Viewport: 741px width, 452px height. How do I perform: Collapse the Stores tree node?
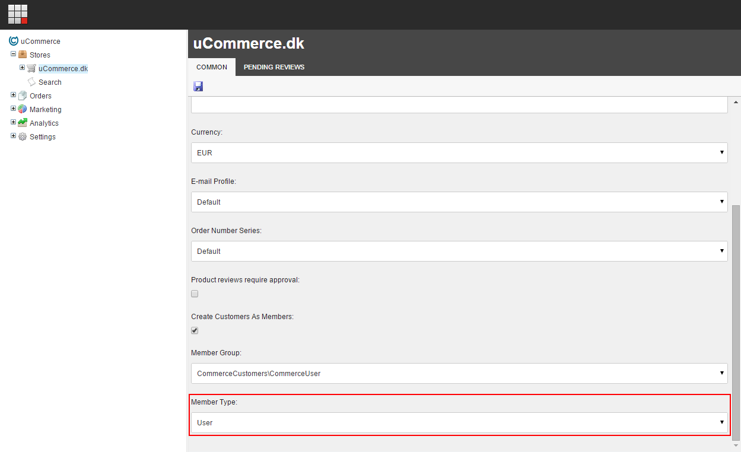[13, 54]
